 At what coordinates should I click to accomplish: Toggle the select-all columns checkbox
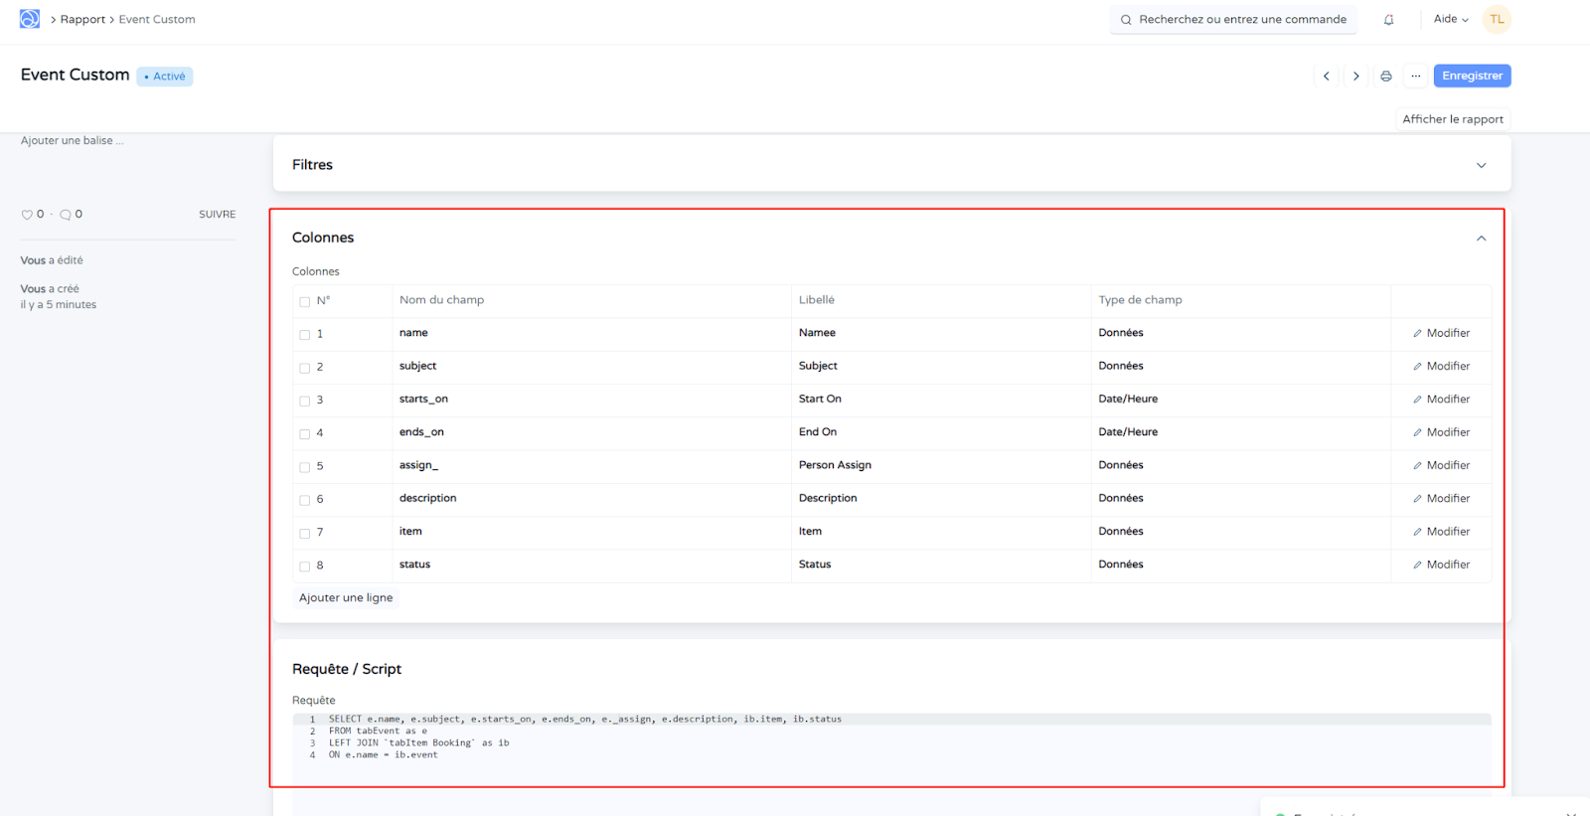(x=305, y=301)
